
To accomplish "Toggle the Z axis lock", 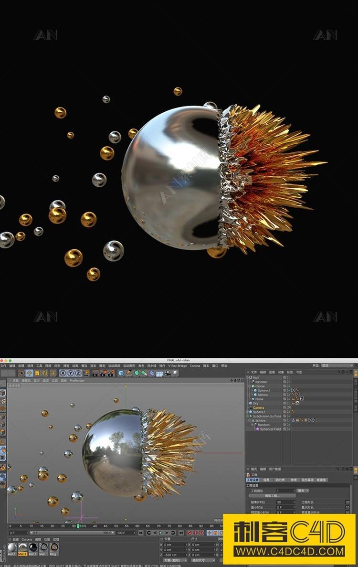I will click(78, 373).
